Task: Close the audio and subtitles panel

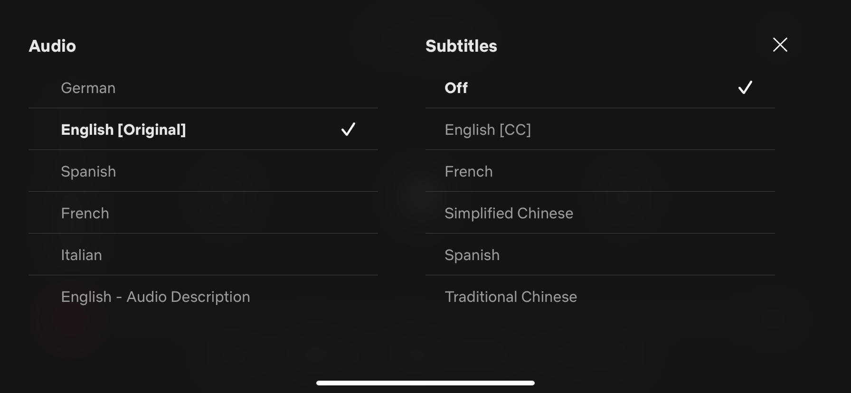Action: click(x=780, y=45)
